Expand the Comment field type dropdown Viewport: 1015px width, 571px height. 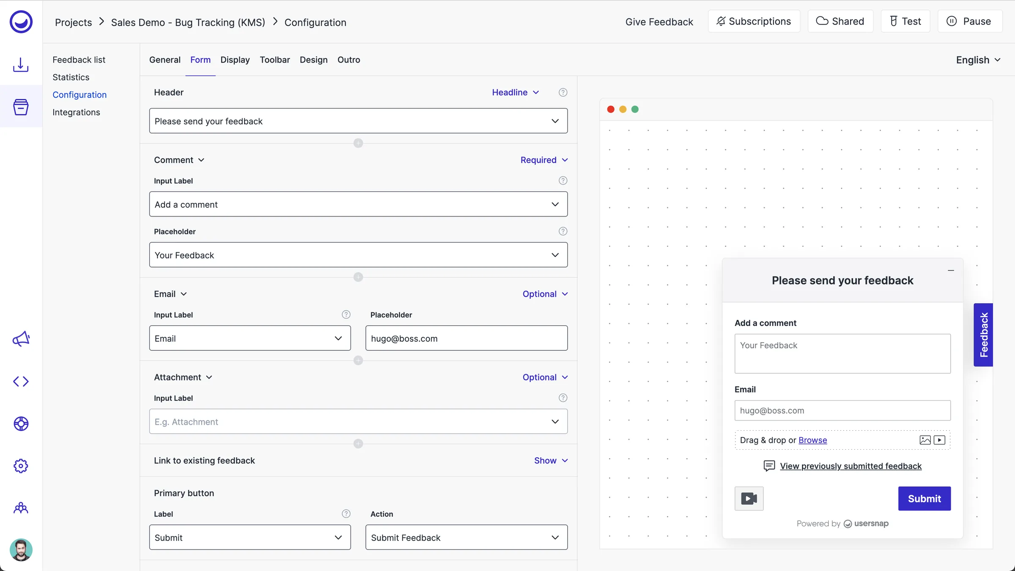tap(179, 160)
